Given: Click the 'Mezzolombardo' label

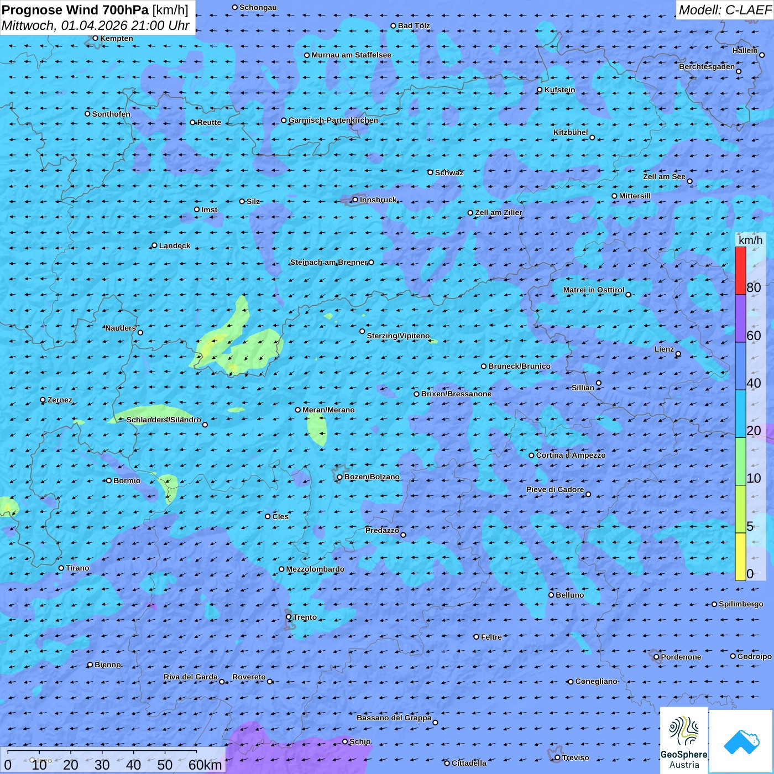Looking at the screenshot, I should [x=315, y=569].
